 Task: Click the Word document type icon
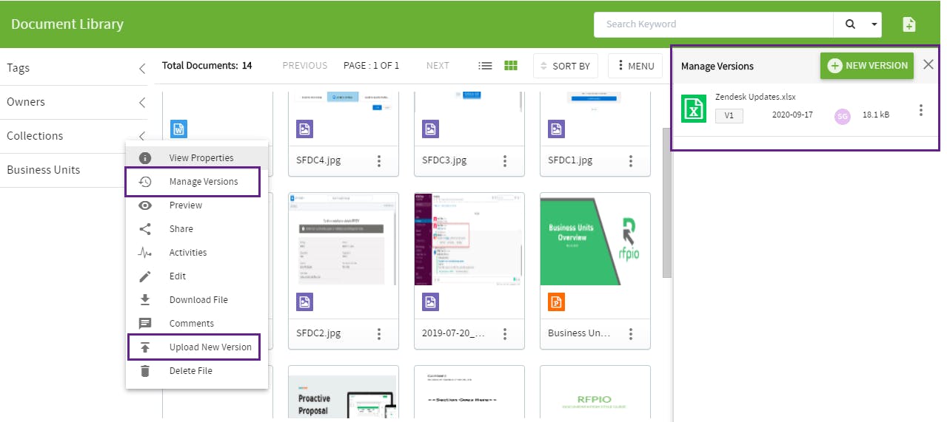point(178,129)
